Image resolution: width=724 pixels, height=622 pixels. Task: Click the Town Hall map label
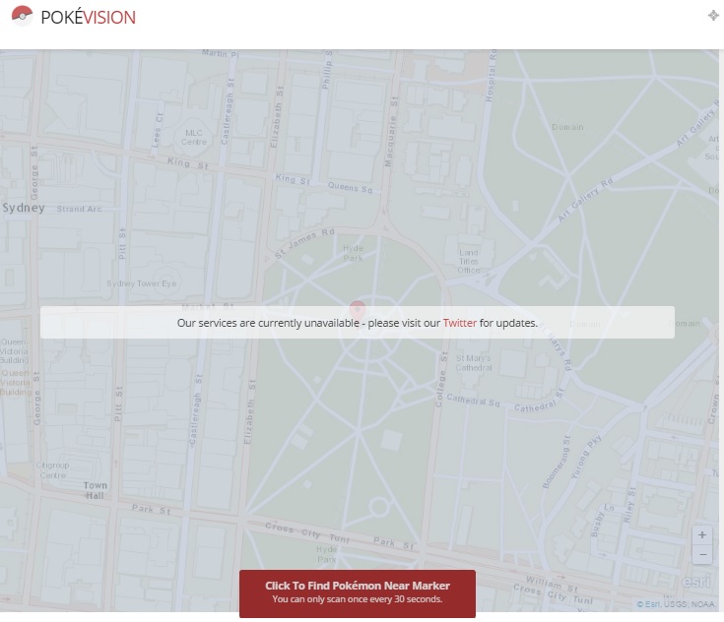(96, 490)
